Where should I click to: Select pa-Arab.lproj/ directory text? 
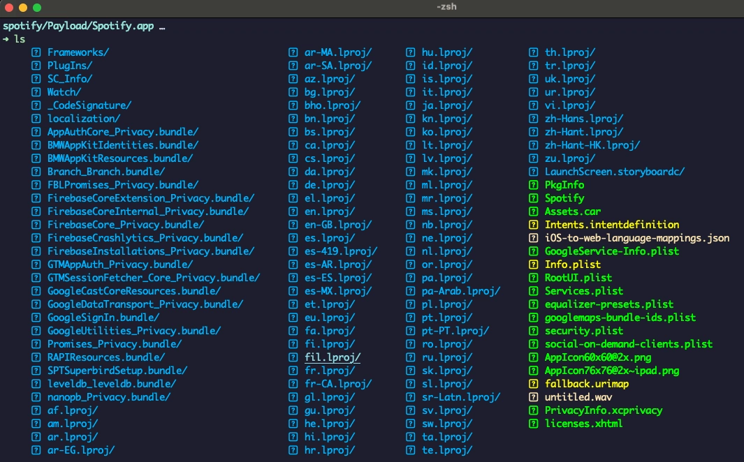[x=461, y=291]
